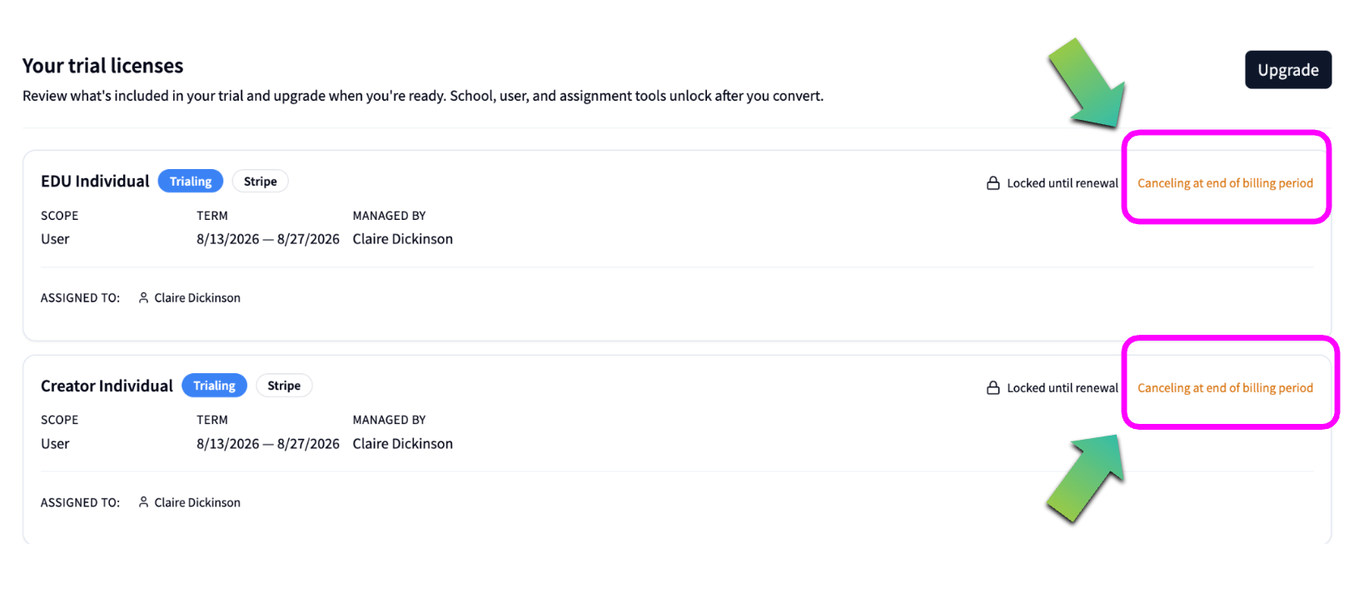Click EDU Individual canceling at end of billing period
1359x598 pixels.
pos(1225,183)
